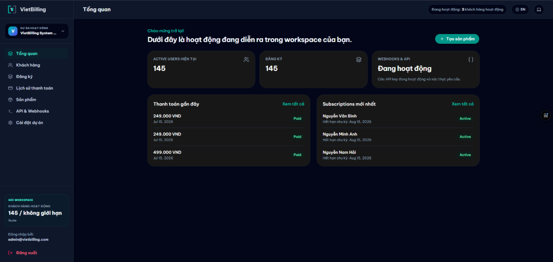553x262 pixels.
Task: Click the Subscriptions mới nhất heading
Action: pos(349,104)
